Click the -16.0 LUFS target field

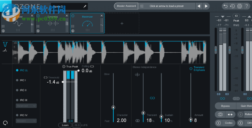coord(77,125)
